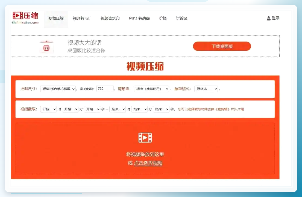Click the film icon in the upload area
Image resolution: width=302 pixels, height=197 pixels.
point(145,138)
